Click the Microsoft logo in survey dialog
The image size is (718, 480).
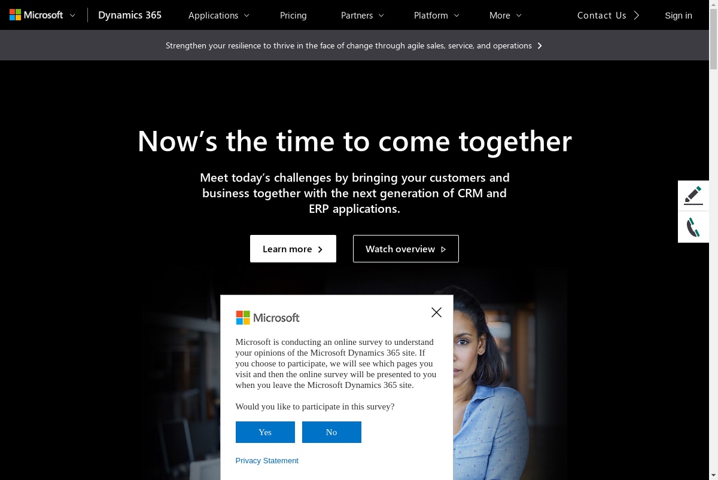pos(267,317)
